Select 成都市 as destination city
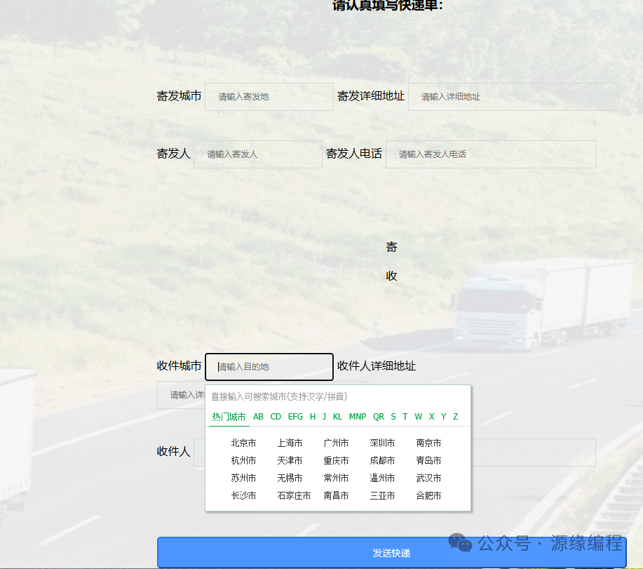Screen dimensions: 643x569 382,461
